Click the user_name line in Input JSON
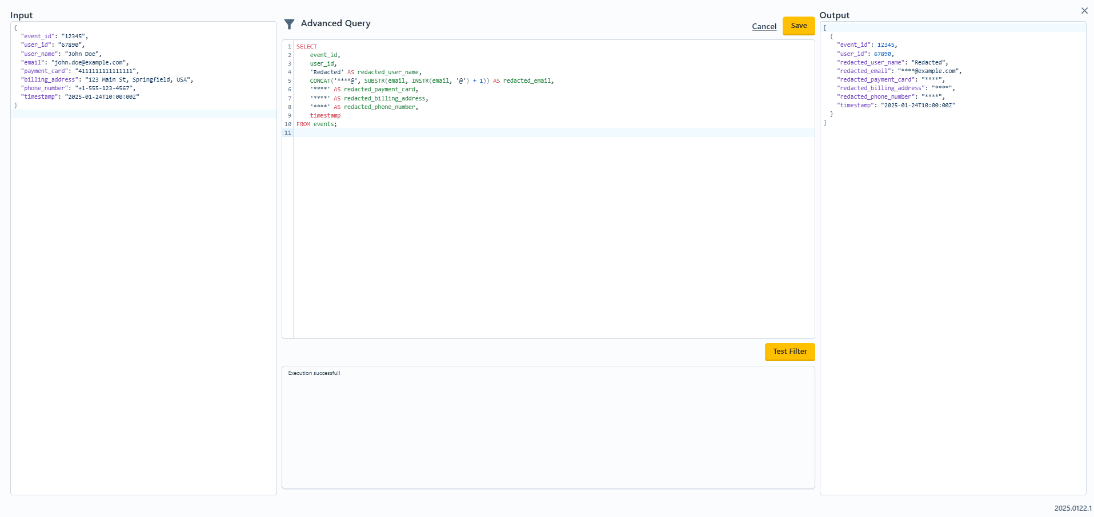This screenshot has width=1094, height=517. pyautogui.click(x=61, y=54)
